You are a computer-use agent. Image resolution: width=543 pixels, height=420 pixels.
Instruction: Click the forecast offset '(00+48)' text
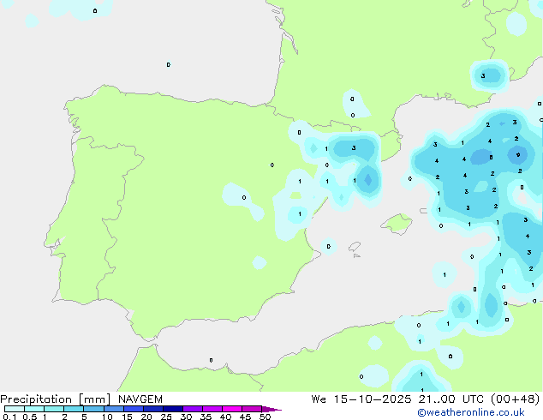pos(516,399)
